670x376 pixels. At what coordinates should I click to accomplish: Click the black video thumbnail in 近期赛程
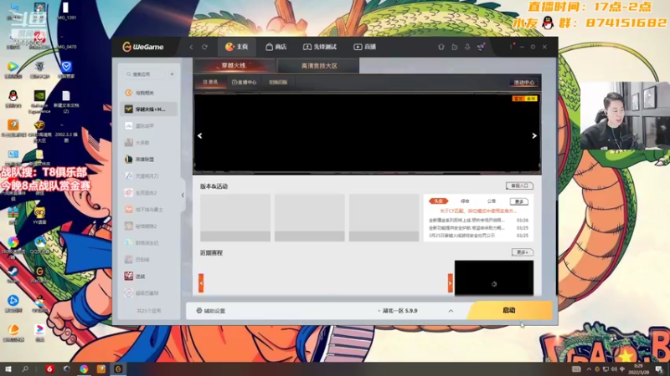click(x=494, y=277)
